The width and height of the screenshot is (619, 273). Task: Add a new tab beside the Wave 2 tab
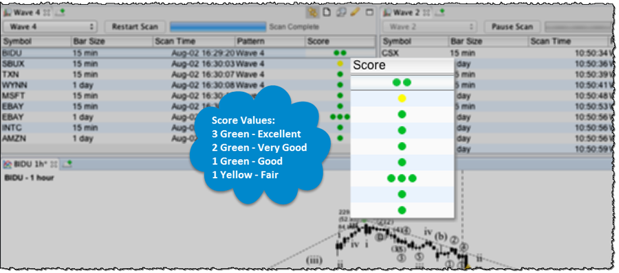point(439,12)
